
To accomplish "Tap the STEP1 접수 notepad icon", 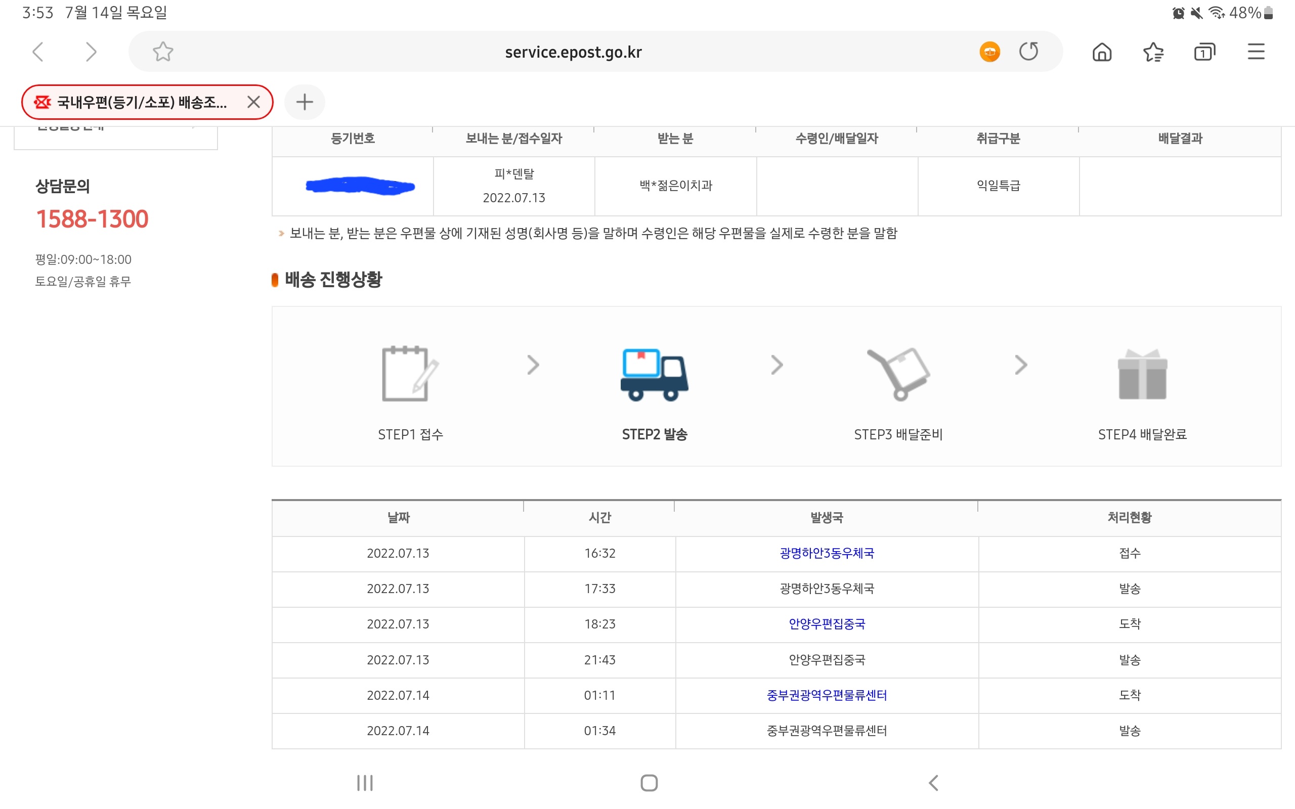I will pyautogui.click(x=410, y=374).
